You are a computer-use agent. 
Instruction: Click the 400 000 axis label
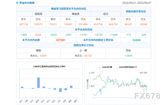[x=143, y=73]
